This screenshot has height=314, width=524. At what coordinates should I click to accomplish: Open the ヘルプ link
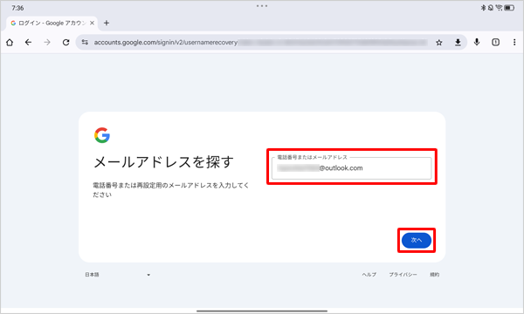point(369,275)
